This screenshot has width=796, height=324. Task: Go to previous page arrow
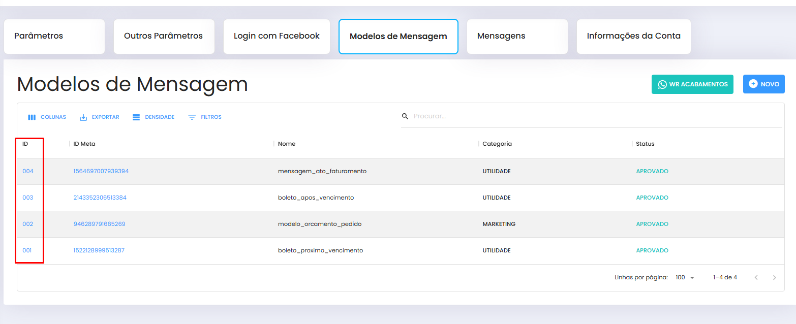point(756,278)
